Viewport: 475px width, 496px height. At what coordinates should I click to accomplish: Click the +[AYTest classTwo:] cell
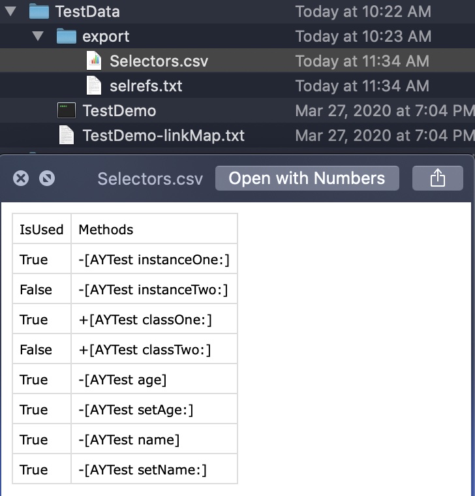pos(155,349)
